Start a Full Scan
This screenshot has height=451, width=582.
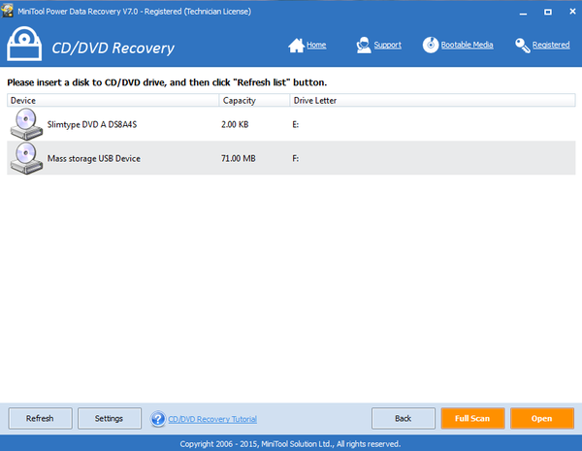[x=472, y=418]
